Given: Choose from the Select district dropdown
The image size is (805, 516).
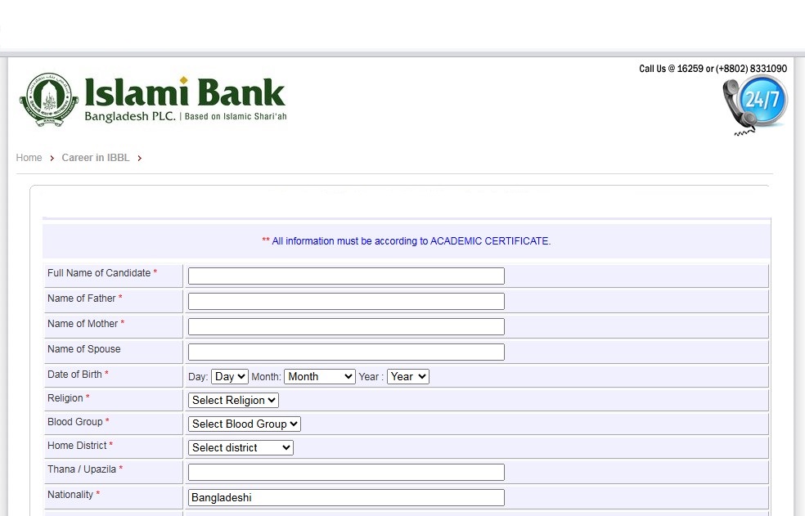Looking at the screenshot, I should pos(241,448).
